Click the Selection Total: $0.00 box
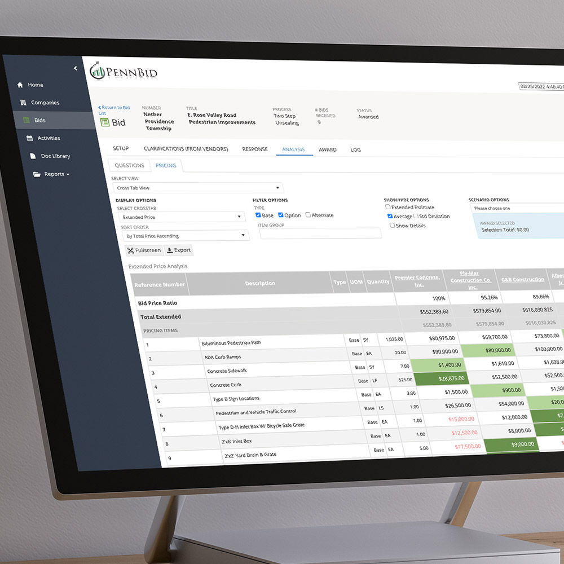 (x=518, y=226)
